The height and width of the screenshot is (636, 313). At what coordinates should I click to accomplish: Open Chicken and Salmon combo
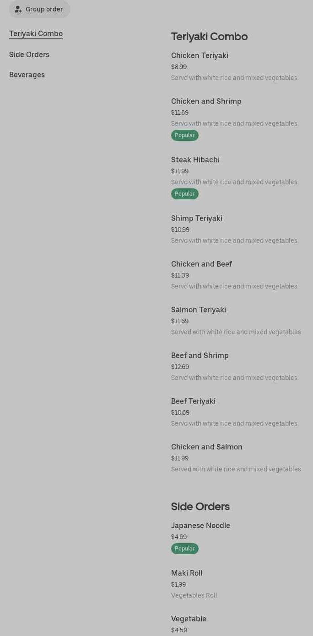(x=206, y=447)
